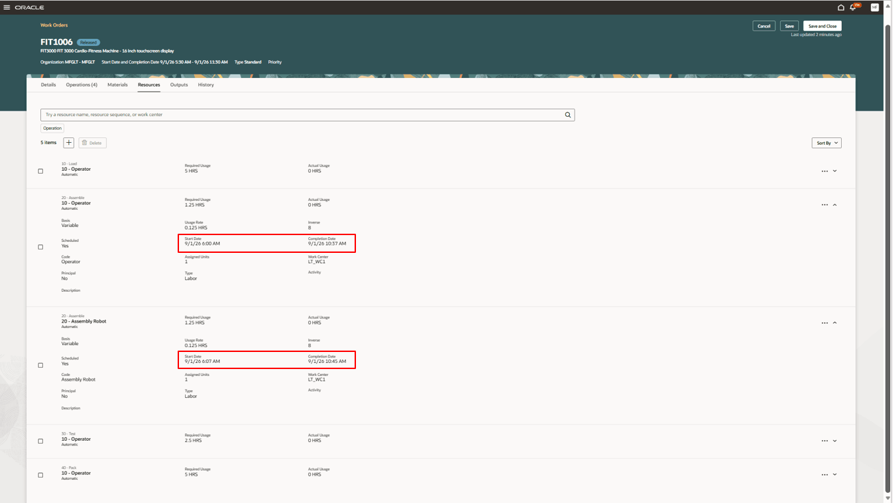
Task: Check the 40 - Pack Operator checkbox
Action: (40, 475)
